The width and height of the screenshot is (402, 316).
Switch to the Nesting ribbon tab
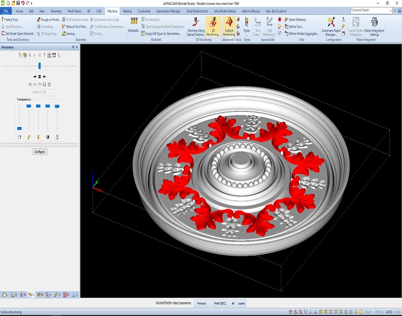(x=127, y=11)
